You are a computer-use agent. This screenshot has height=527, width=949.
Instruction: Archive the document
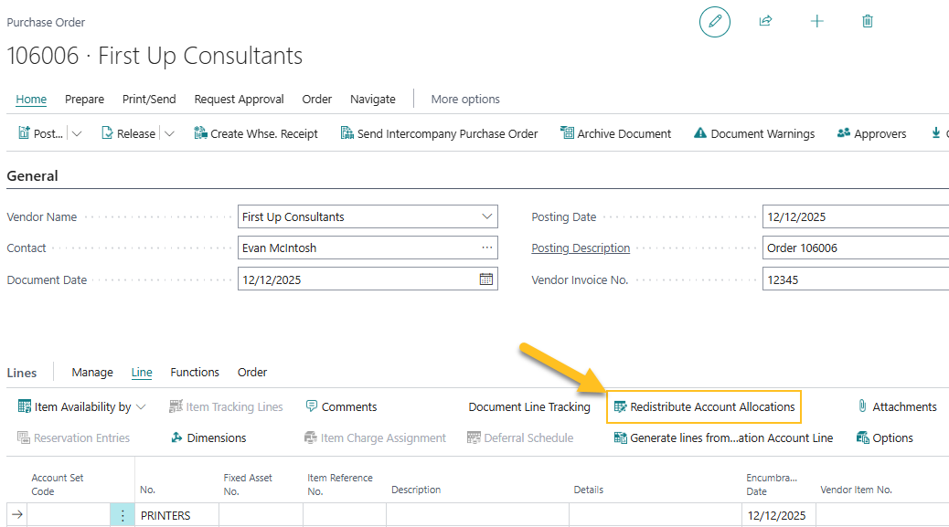616,132
